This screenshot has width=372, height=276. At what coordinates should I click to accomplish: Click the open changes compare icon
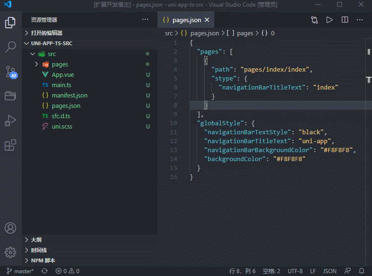(x=314, y=20)
